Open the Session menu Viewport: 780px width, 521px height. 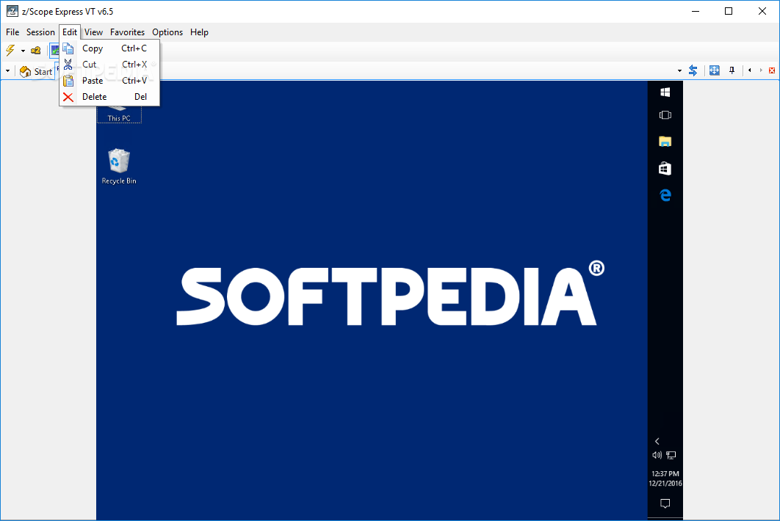coord(40,32)
